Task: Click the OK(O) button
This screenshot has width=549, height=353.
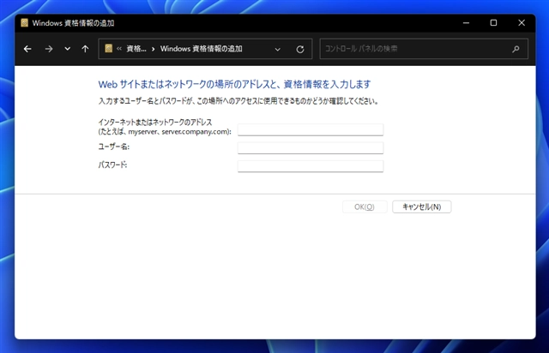Action: [365, 206]
